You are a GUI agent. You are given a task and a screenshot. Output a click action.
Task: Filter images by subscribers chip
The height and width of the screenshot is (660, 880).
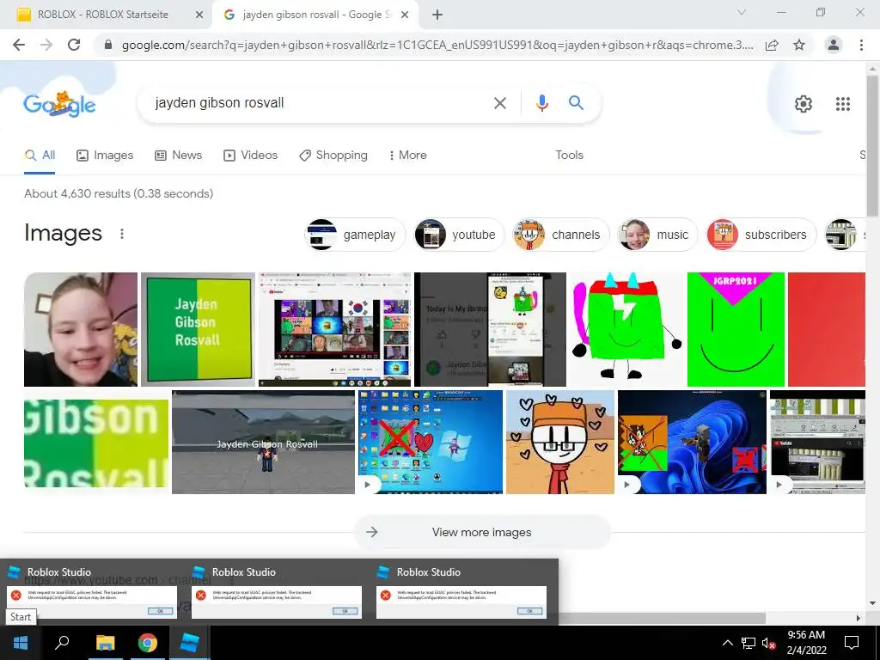point(761,235)
